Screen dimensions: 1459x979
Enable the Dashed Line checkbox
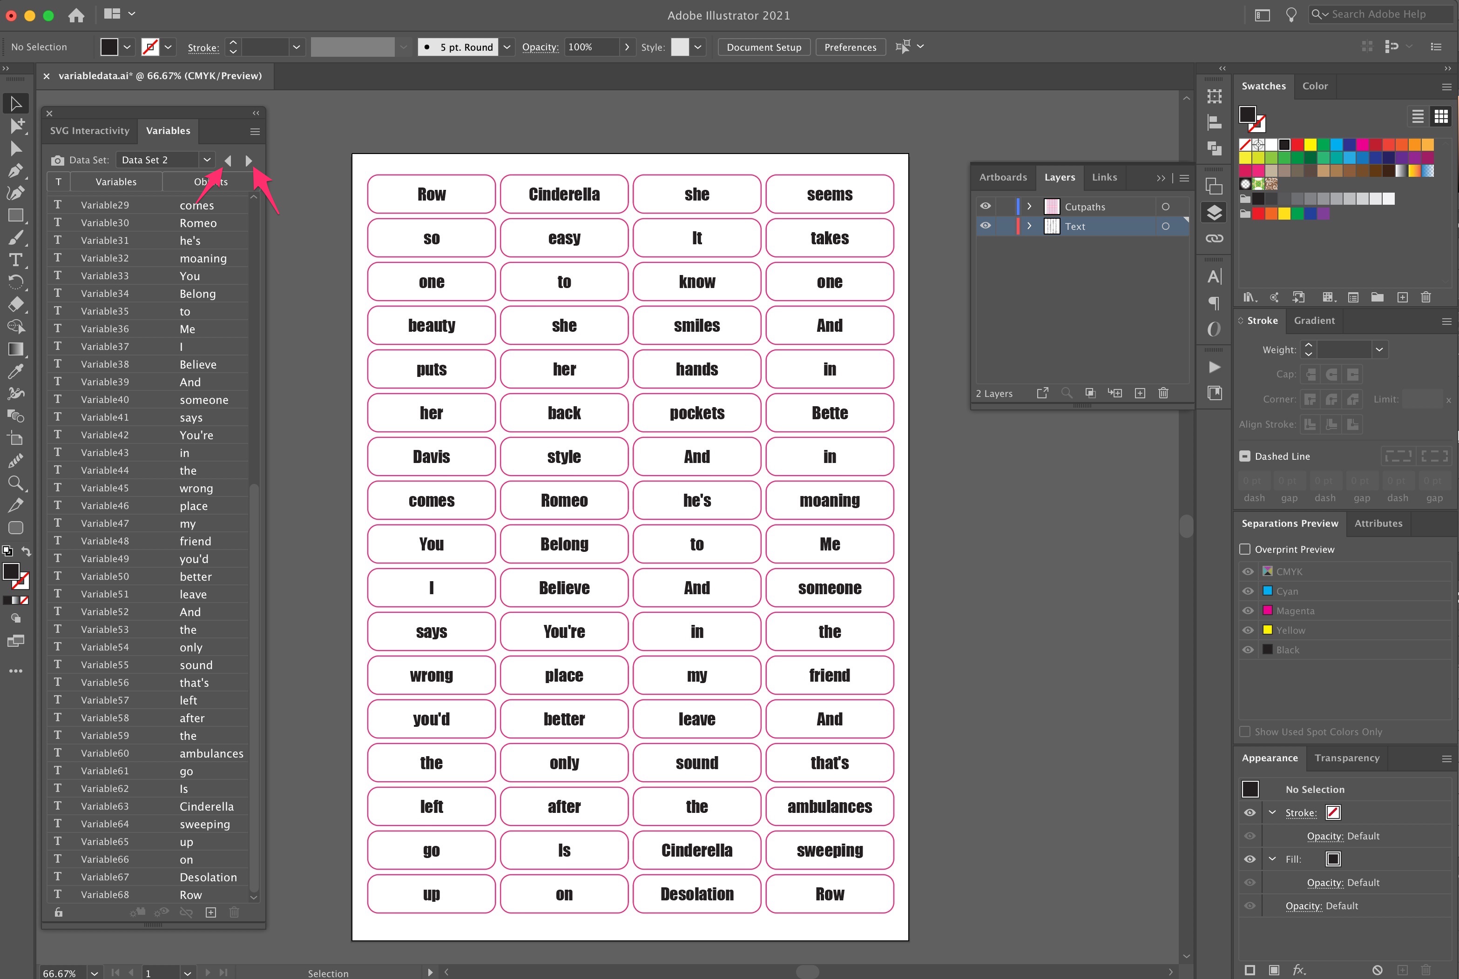(x=1244, y=456)
